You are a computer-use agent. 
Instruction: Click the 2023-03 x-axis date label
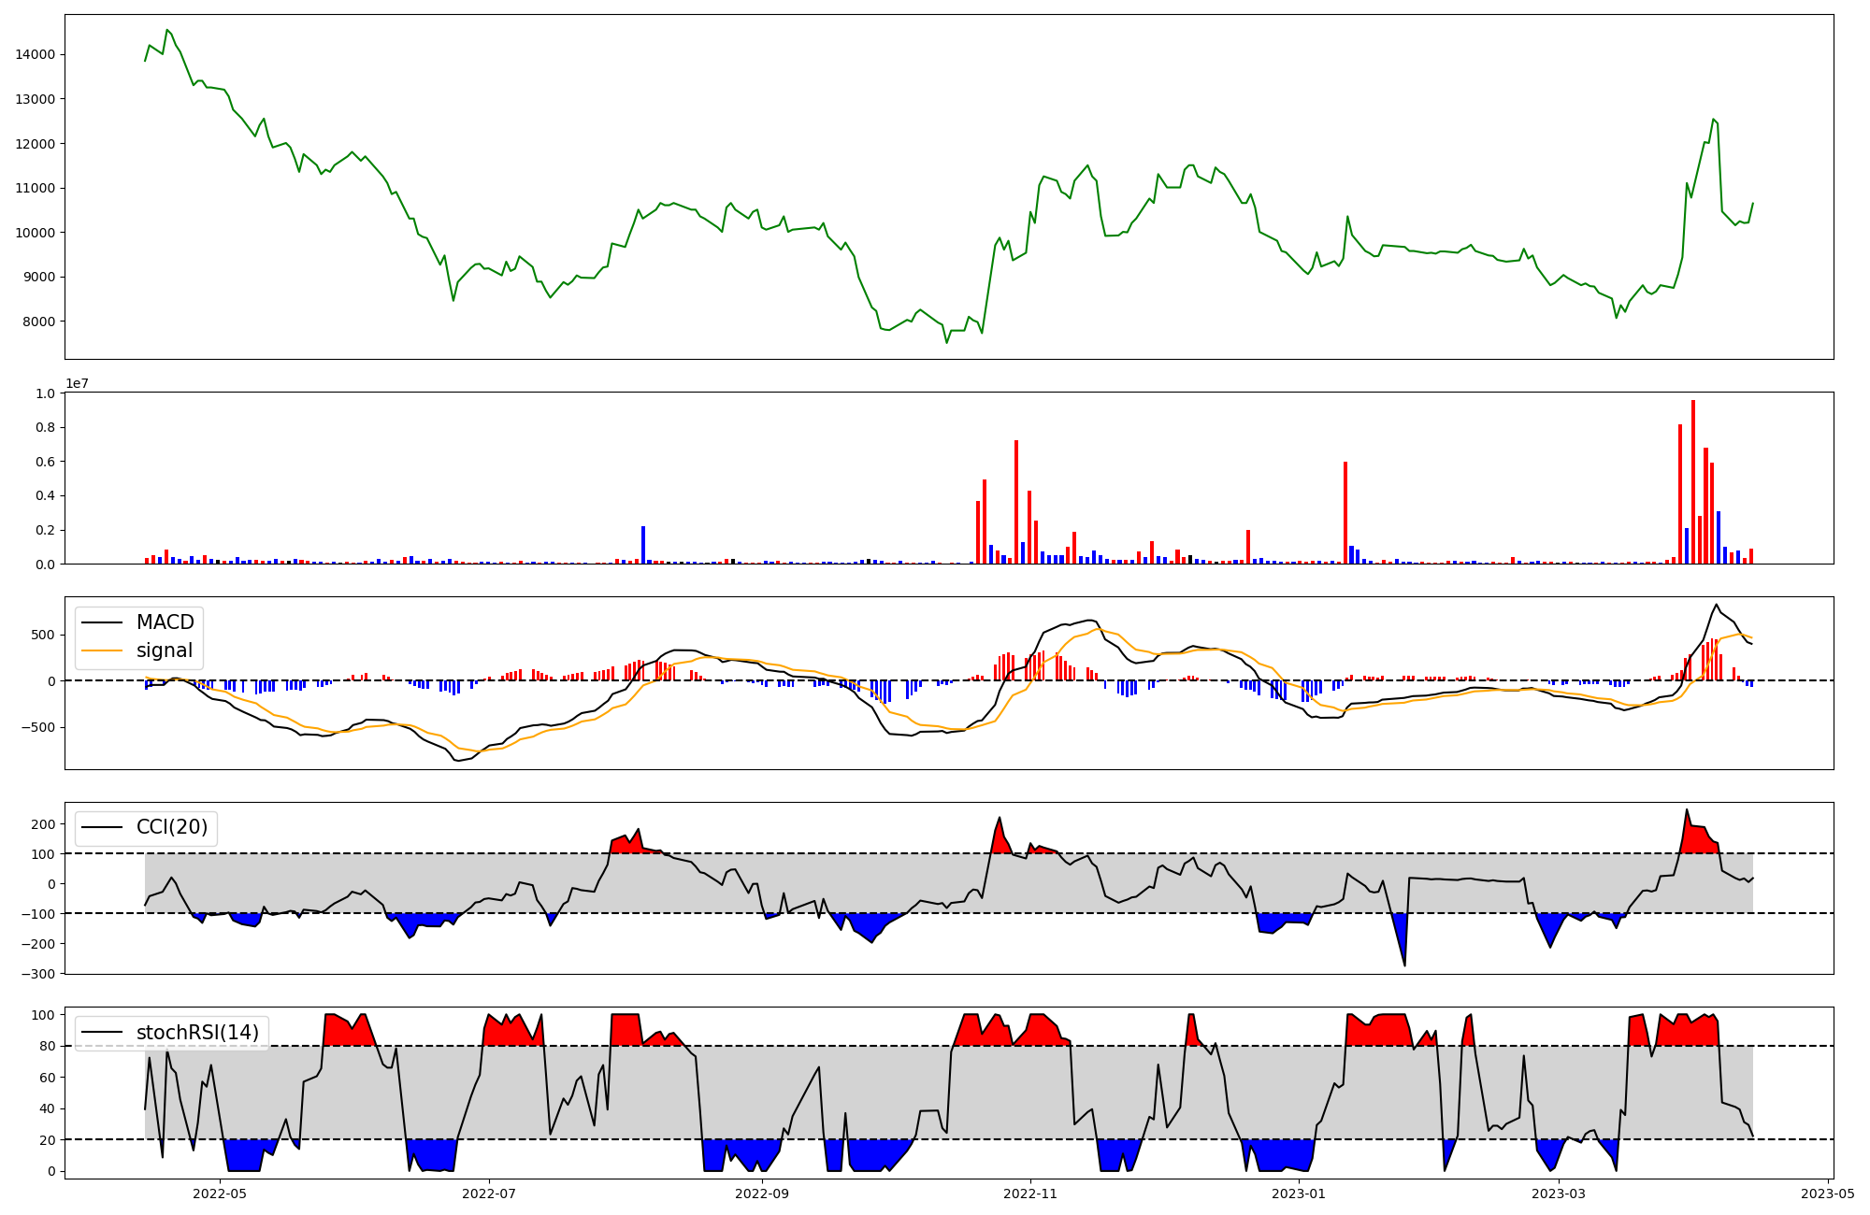tap(1559, 1194)
